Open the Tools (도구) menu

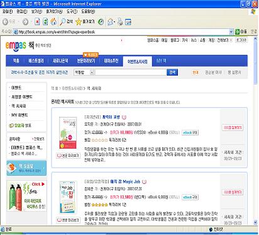[72, 11]
